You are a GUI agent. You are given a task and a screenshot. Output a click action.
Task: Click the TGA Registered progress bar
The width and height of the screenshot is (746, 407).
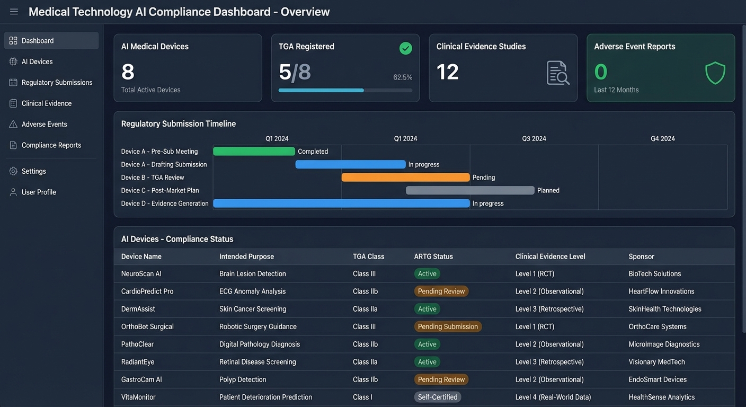[345, 90]
